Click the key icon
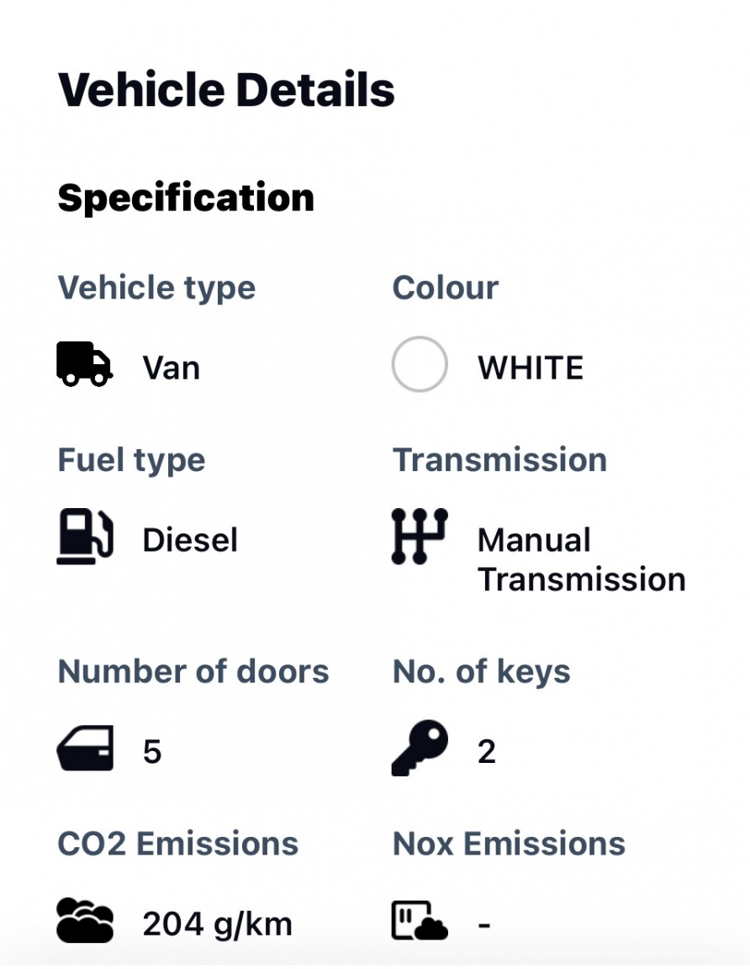The width and height of the screenshot is (750, 969). pos(420,748)
